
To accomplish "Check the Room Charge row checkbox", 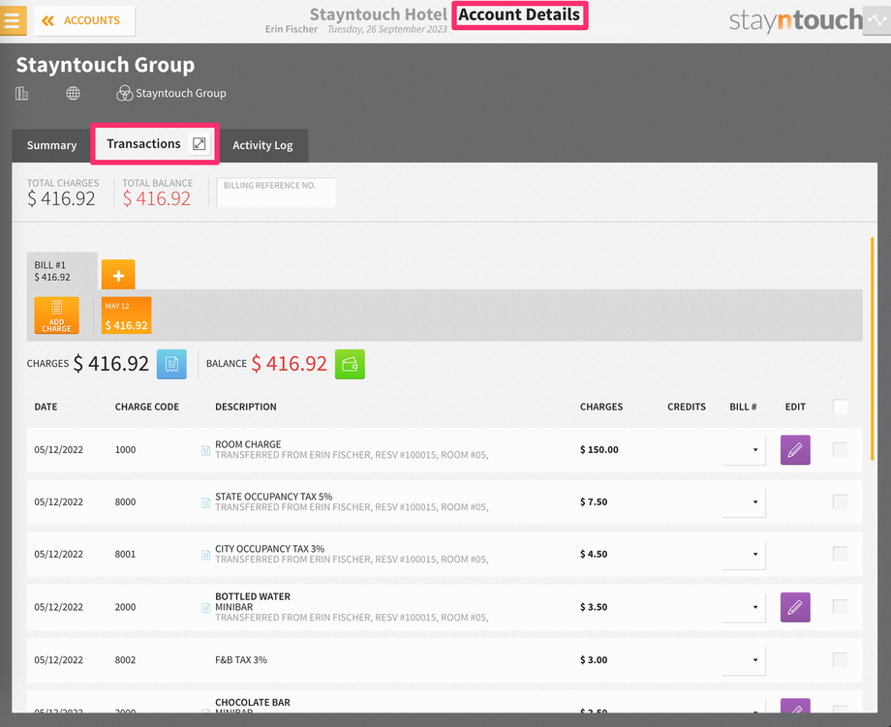I will (840, 449).
